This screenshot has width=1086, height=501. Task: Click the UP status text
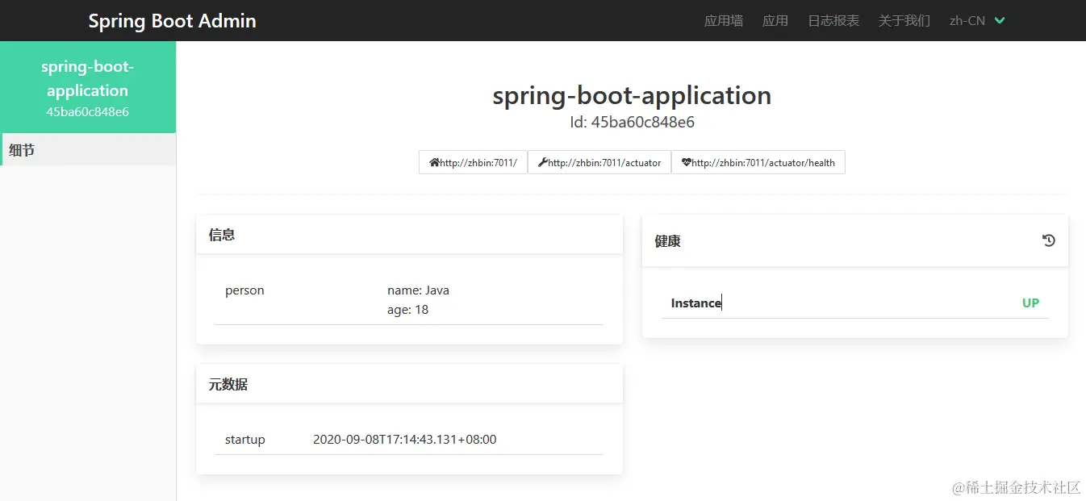[x=1030, y=303]
